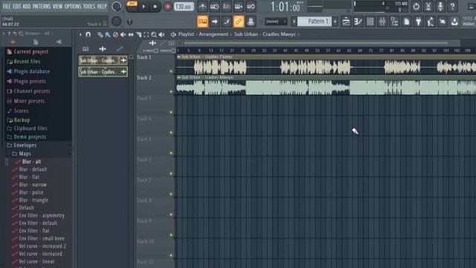The height and width of the screenshot is (268, 476).
Task: Click the plus button beside Pattern 1
Action: coord(335,22)
